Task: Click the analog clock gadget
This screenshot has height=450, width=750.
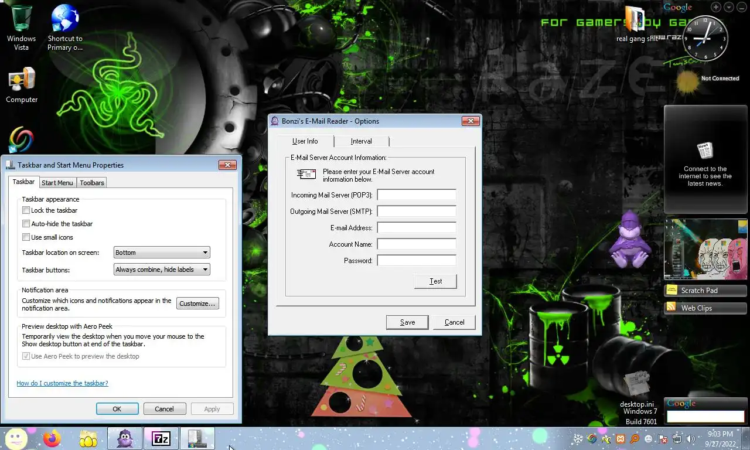Action: [706, 39]
